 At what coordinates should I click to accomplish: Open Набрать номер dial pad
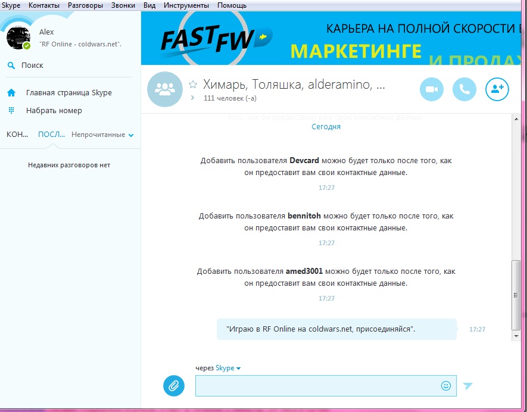(x=54, y=111)
